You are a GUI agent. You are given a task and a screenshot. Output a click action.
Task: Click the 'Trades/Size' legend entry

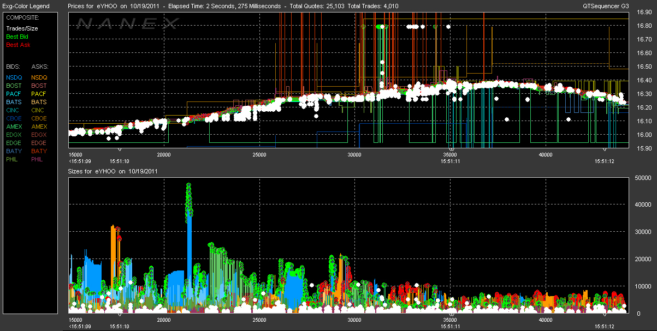22,28
